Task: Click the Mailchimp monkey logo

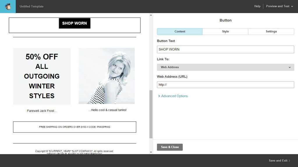Action: click(8, 6)
